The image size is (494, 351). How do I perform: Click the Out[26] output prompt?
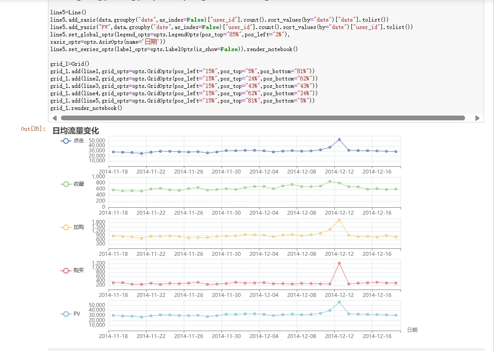point(33,129)
